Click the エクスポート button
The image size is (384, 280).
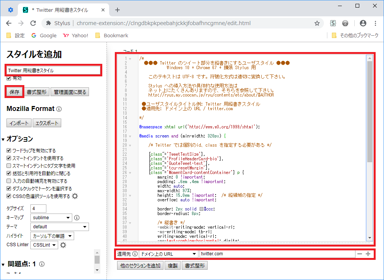pyautogui.click(x=47, y=123)
